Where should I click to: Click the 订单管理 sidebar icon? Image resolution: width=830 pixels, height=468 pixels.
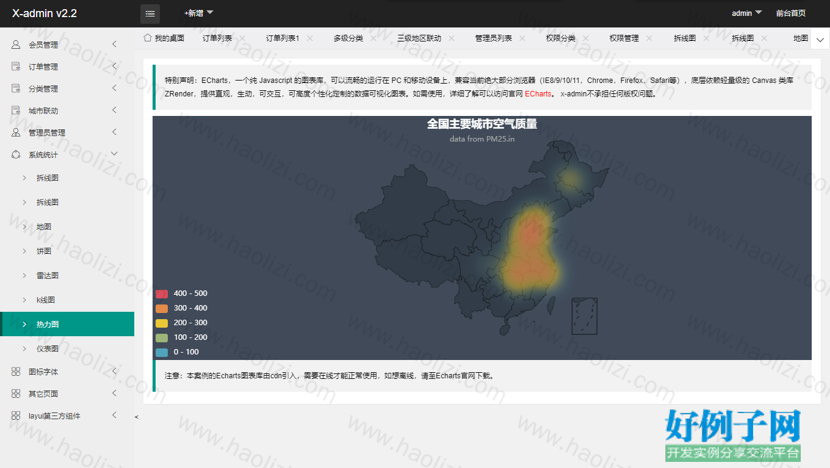(x=16, y=67)
